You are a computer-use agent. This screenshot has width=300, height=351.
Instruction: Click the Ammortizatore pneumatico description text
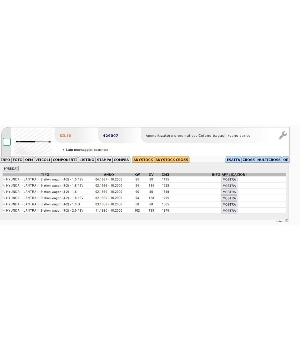tap(198, 136)
